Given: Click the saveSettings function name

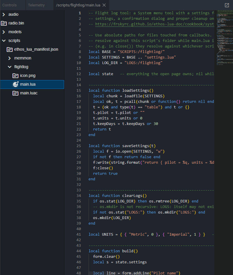Looking at the screenshot, I should 135,146.
